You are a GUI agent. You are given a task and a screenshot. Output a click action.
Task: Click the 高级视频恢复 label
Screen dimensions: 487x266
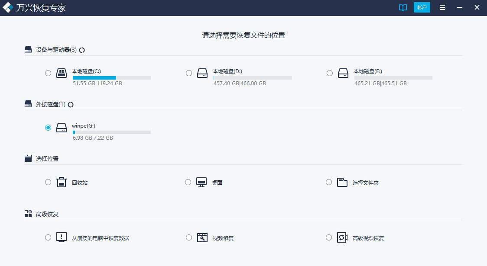point(368,238)
